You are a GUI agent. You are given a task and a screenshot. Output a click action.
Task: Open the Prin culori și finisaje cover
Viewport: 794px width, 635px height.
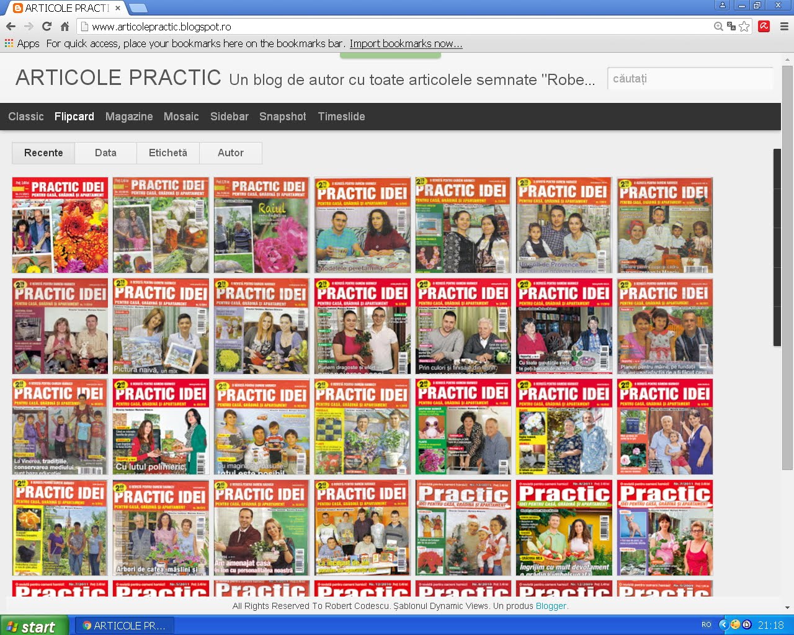(463, 326)
